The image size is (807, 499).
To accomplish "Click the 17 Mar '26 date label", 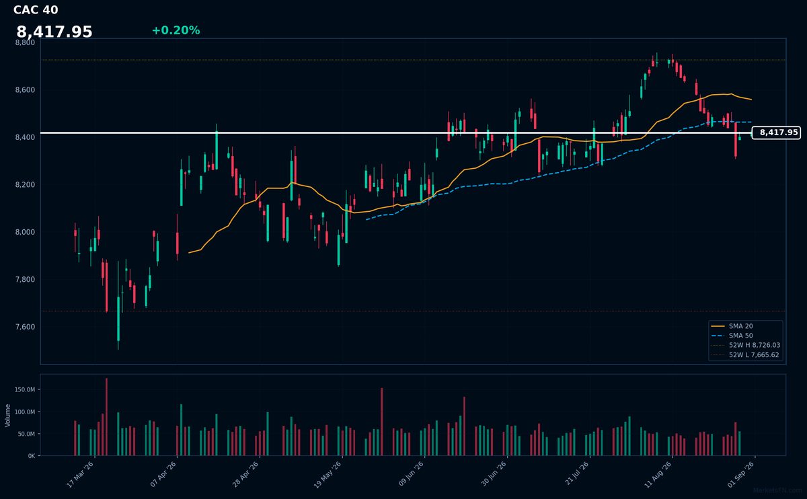I will coord(81,475).
